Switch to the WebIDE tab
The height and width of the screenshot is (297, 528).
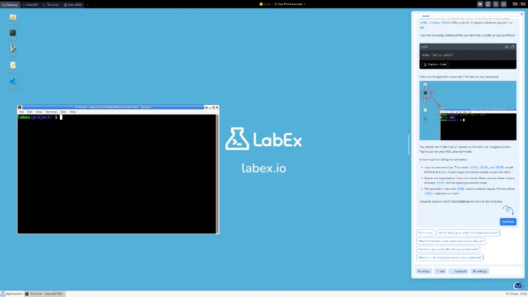click(30, 4)
